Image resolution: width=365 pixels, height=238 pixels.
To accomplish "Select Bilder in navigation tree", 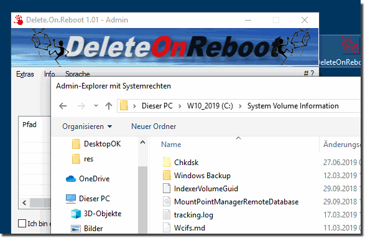I will 93,229.
